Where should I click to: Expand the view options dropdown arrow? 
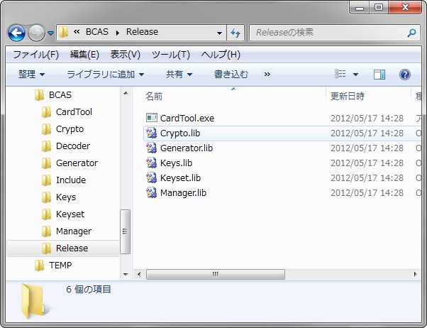[355, 74]
